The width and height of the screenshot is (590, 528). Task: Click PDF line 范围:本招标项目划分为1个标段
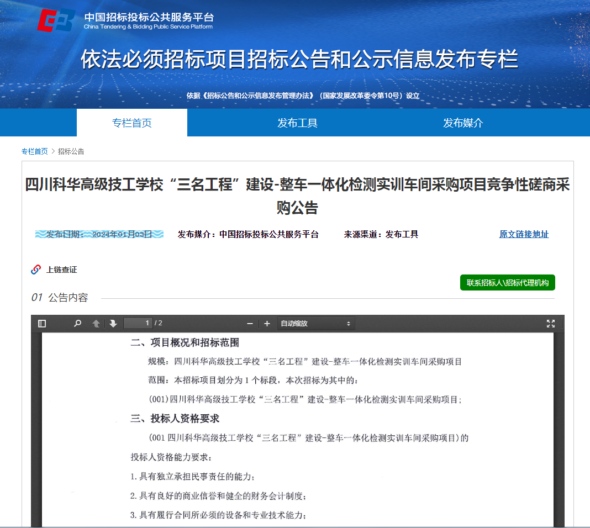point(252,380)
